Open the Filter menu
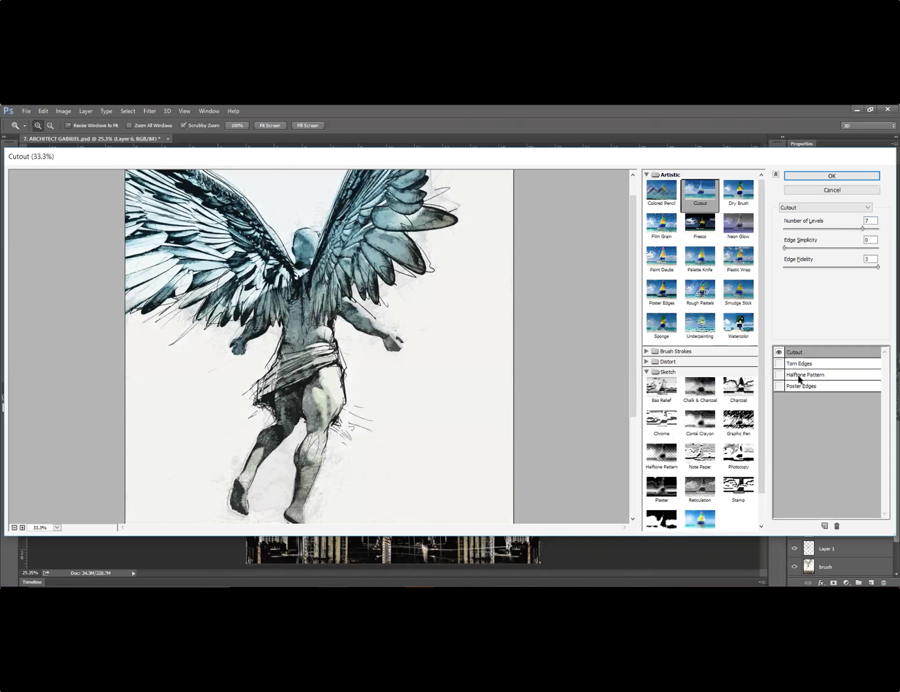The image size is (900, 692). click(x=150, y=111)
